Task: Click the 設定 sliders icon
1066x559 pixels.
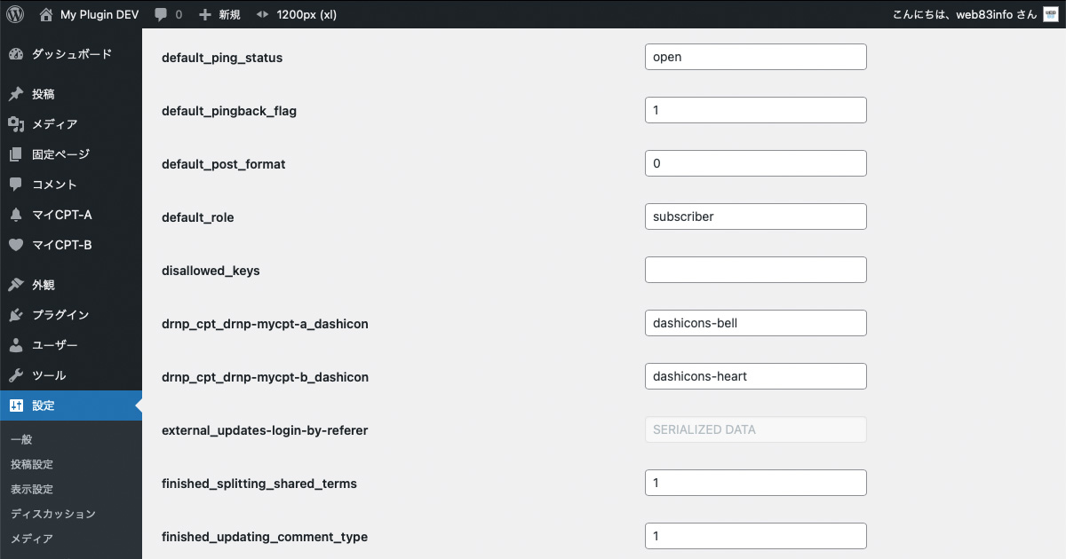Action: pos(16,405)
